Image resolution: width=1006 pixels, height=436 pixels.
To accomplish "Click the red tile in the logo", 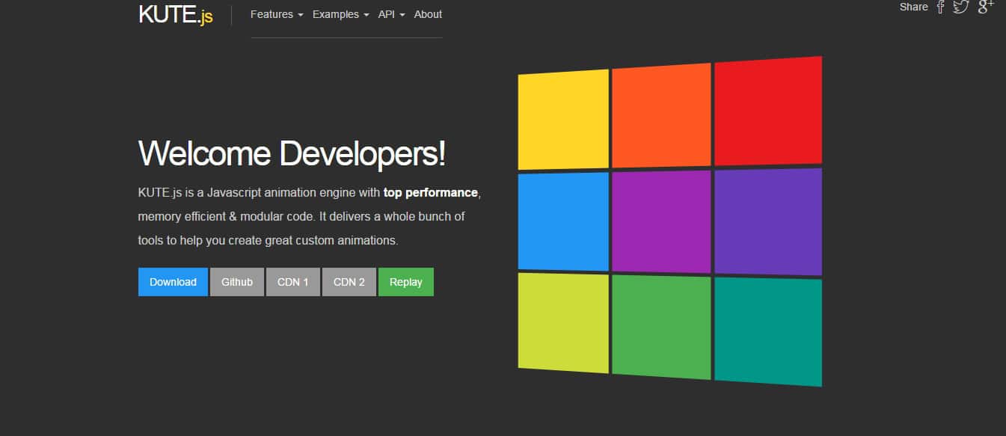I will [768, 111].
